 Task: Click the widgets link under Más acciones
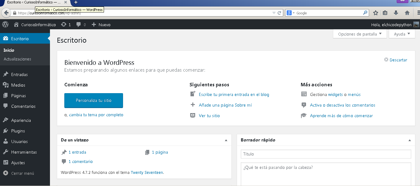[335, 94]
